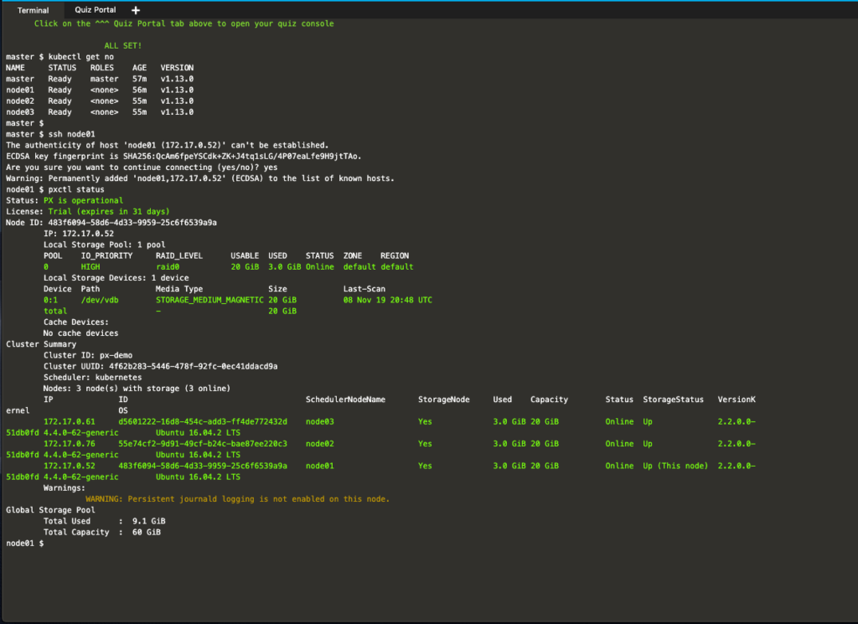Click the 'Up (This node)' storage status
Viewport: 858px width, 624px height.
click(675, 466)
